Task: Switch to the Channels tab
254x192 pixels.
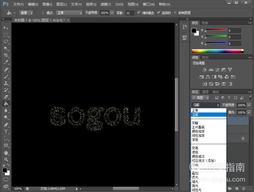Action: pyautogui.click(x=205, y=92)
